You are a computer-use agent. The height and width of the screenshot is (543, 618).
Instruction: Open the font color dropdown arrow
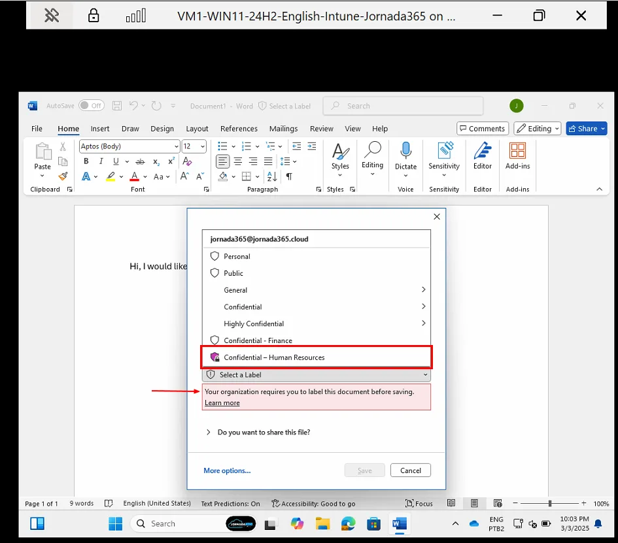(145, 177)
